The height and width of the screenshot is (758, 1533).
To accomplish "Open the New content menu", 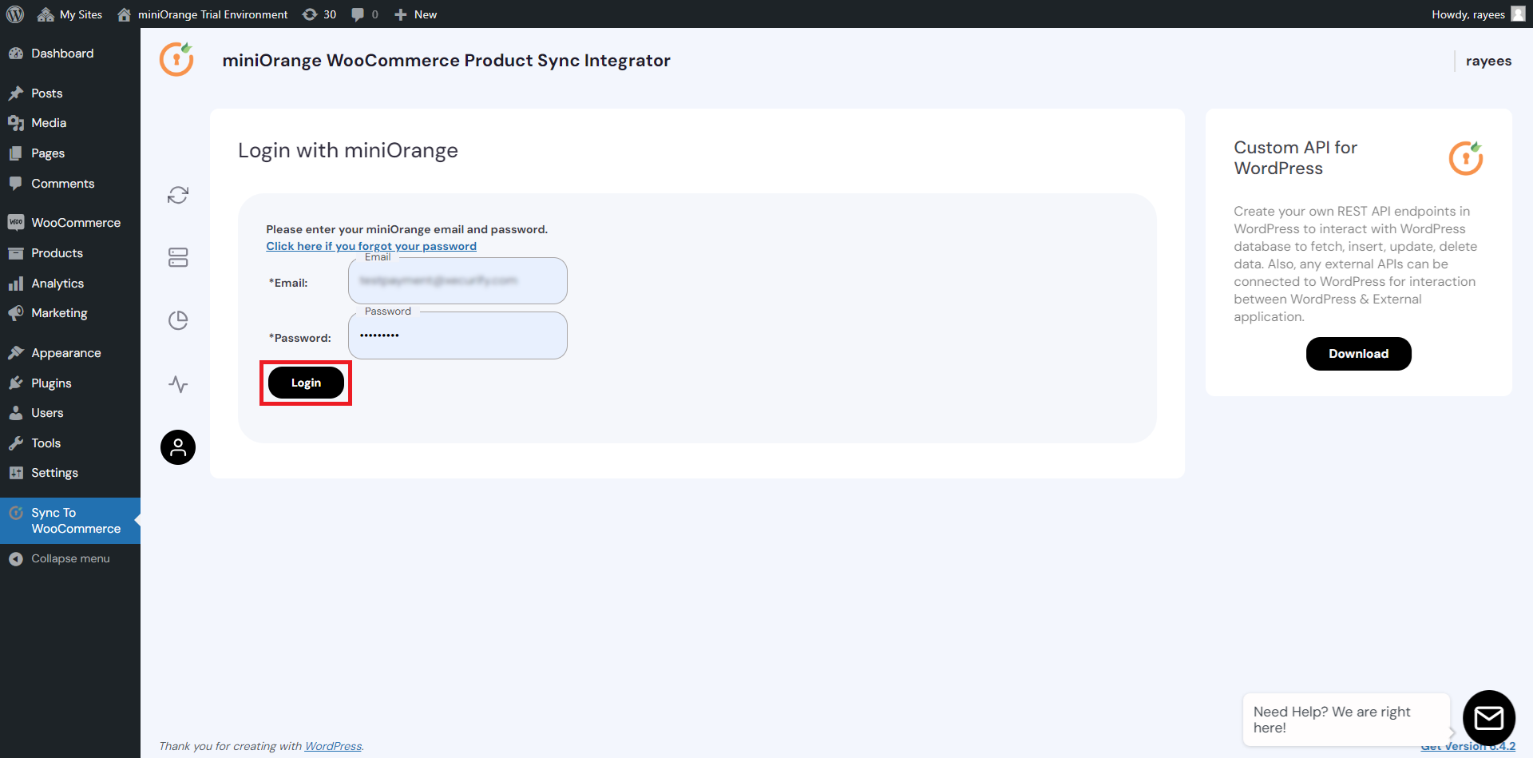I will tap(415, 14).
